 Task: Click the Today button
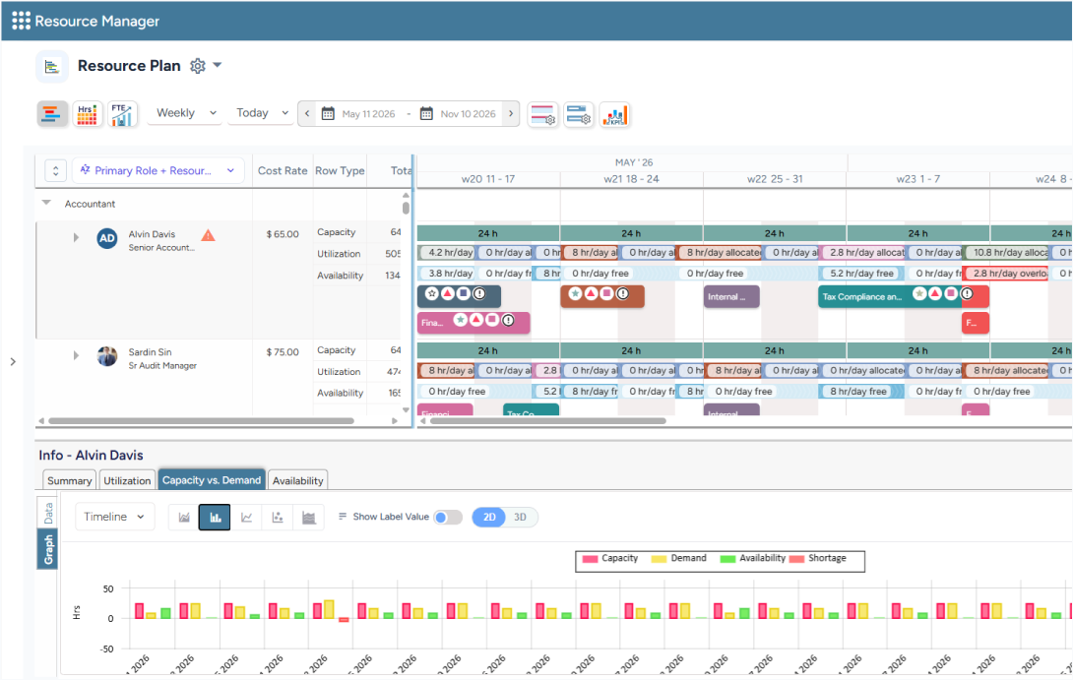pos(262,113)
